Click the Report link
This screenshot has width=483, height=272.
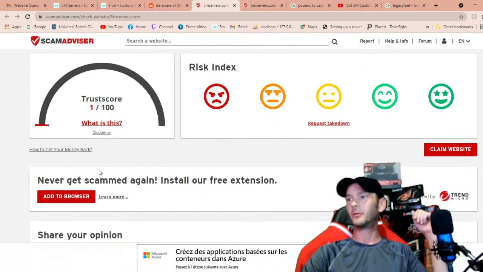[367, 41]
